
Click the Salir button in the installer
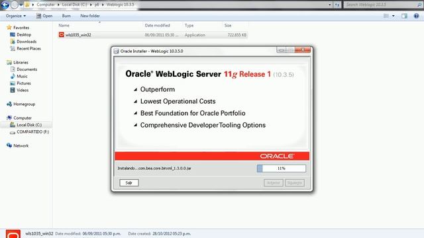[x=129, y=182]
